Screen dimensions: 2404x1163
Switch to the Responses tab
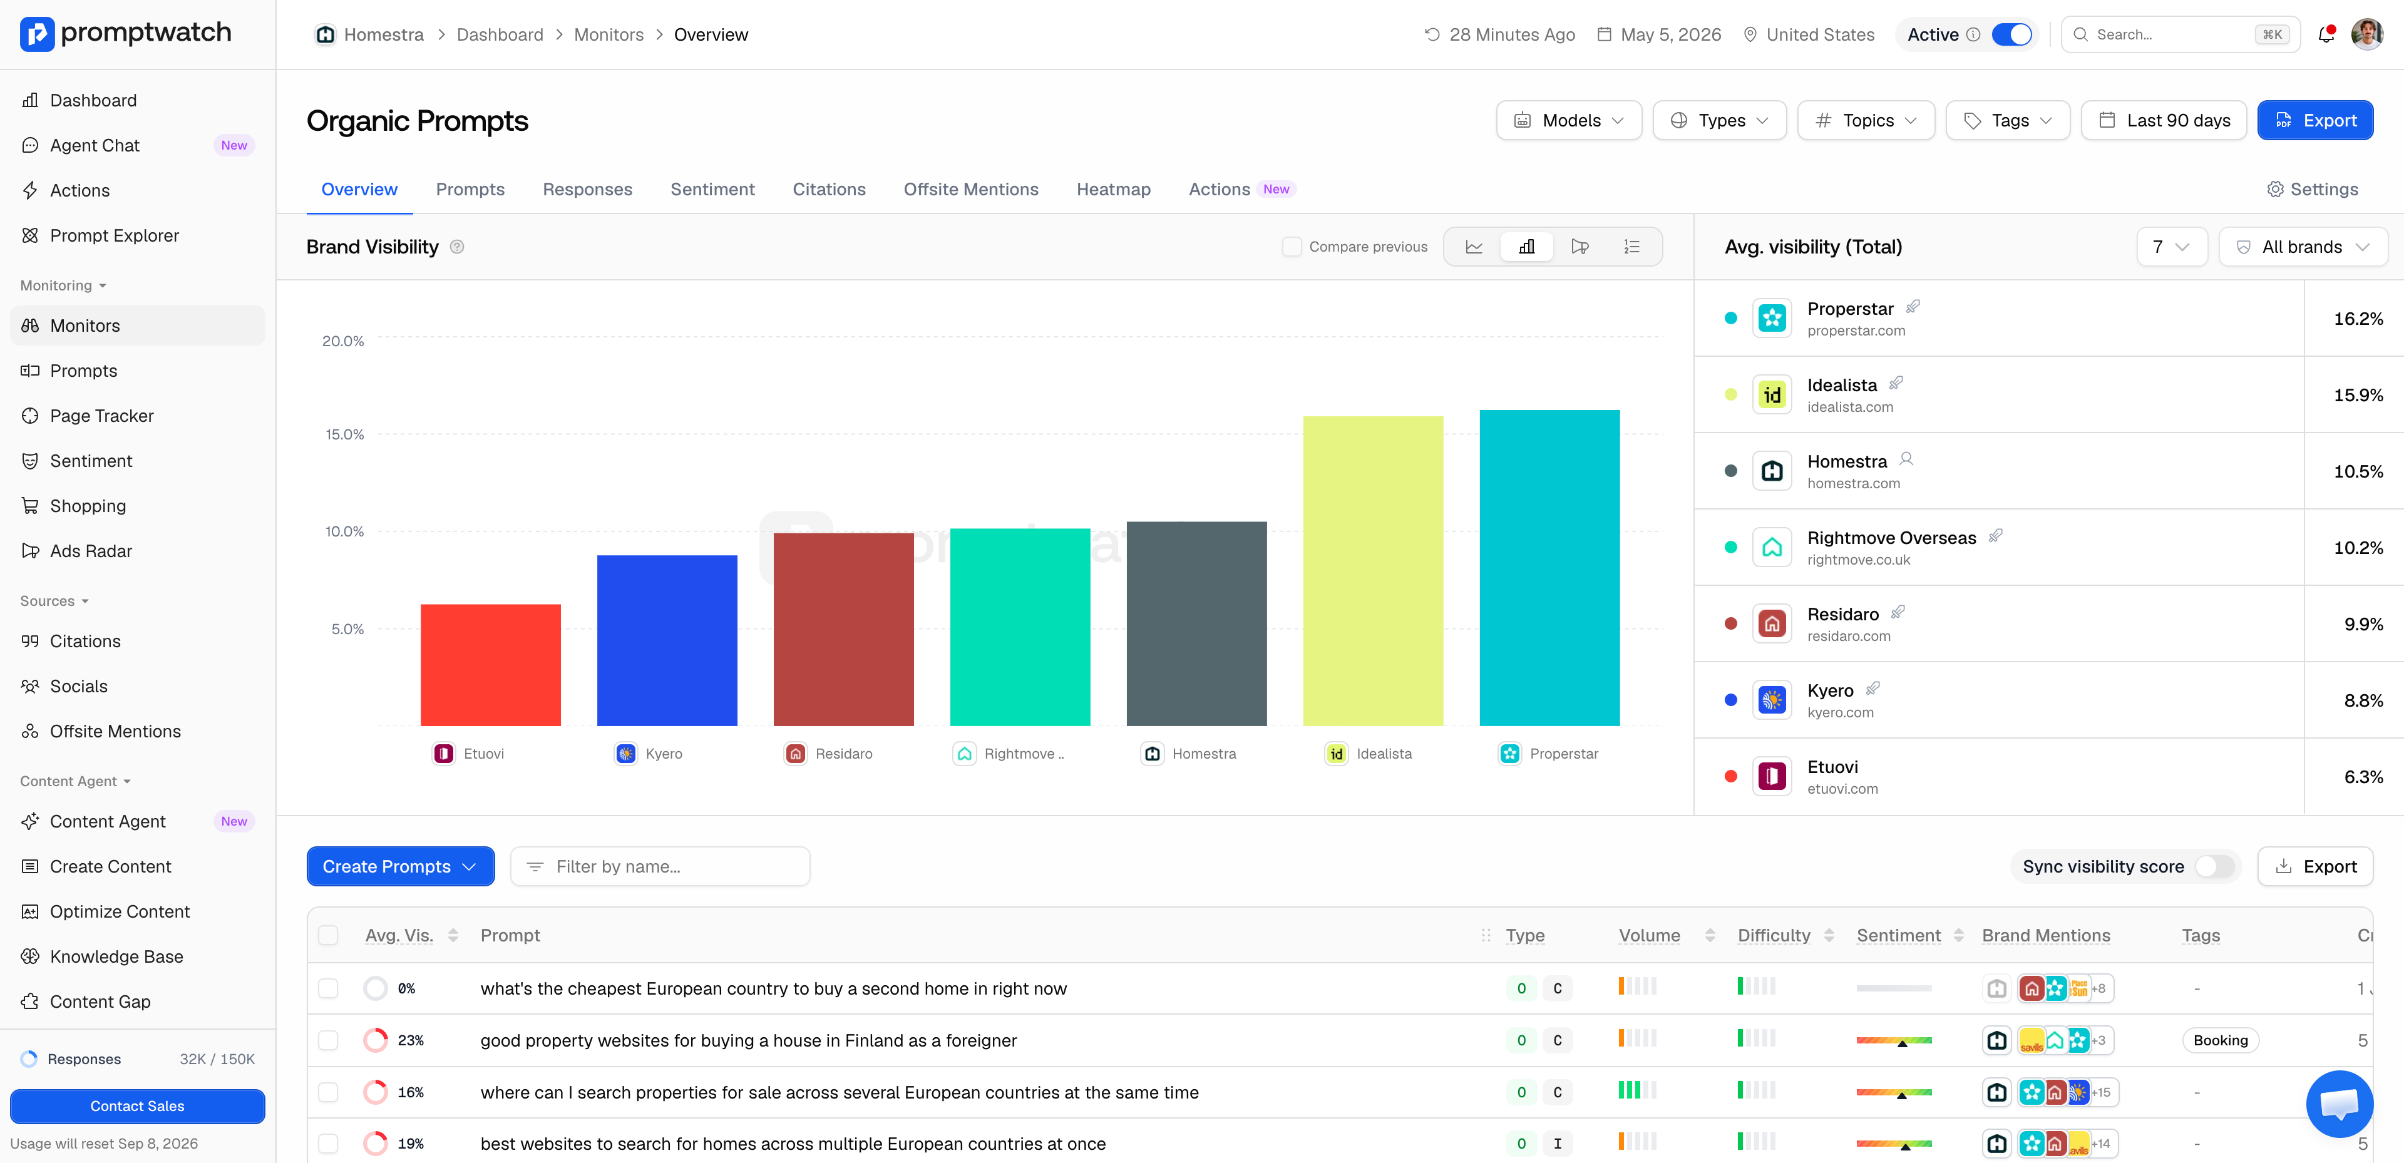pyautogui.click(x=587, y=190)
